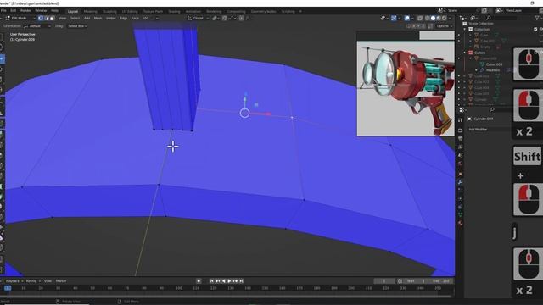Click the timeline playhead at frame 1
This screenshot has width=543, height=305.
8,288
